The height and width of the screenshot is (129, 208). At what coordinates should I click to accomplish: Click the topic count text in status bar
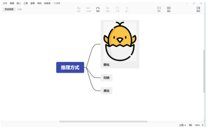coord(182,125)
